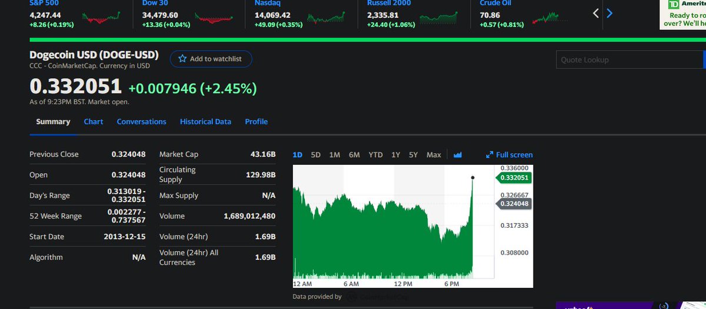
Task: Open the Nasdaq sparkline chart
Action: point(326,18)
